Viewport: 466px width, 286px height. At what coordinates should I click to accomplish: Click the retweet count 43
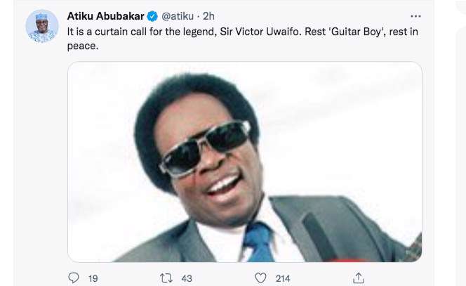[x=187, y=278]
